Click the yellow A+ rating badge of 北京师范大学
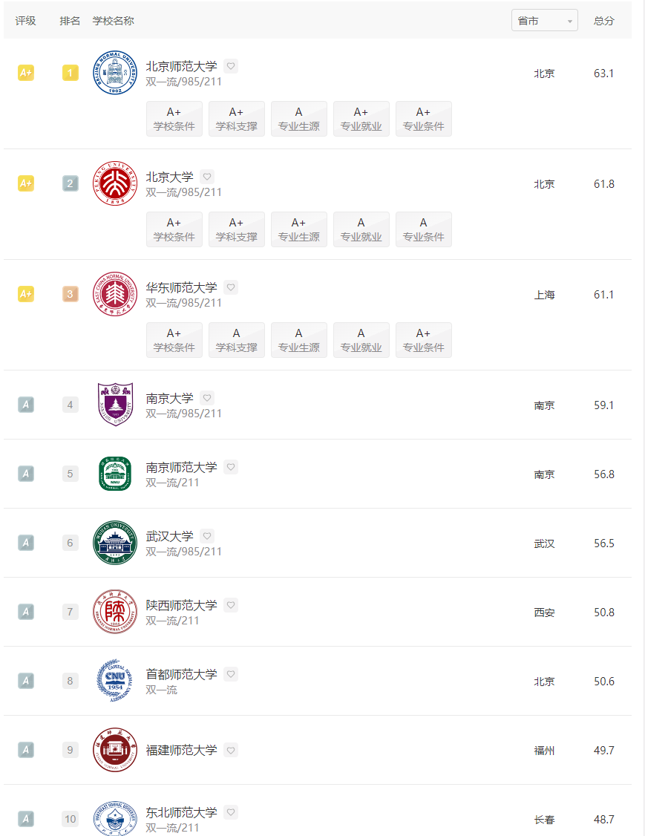This screenshot has height=836, width=645. (26, 73)
